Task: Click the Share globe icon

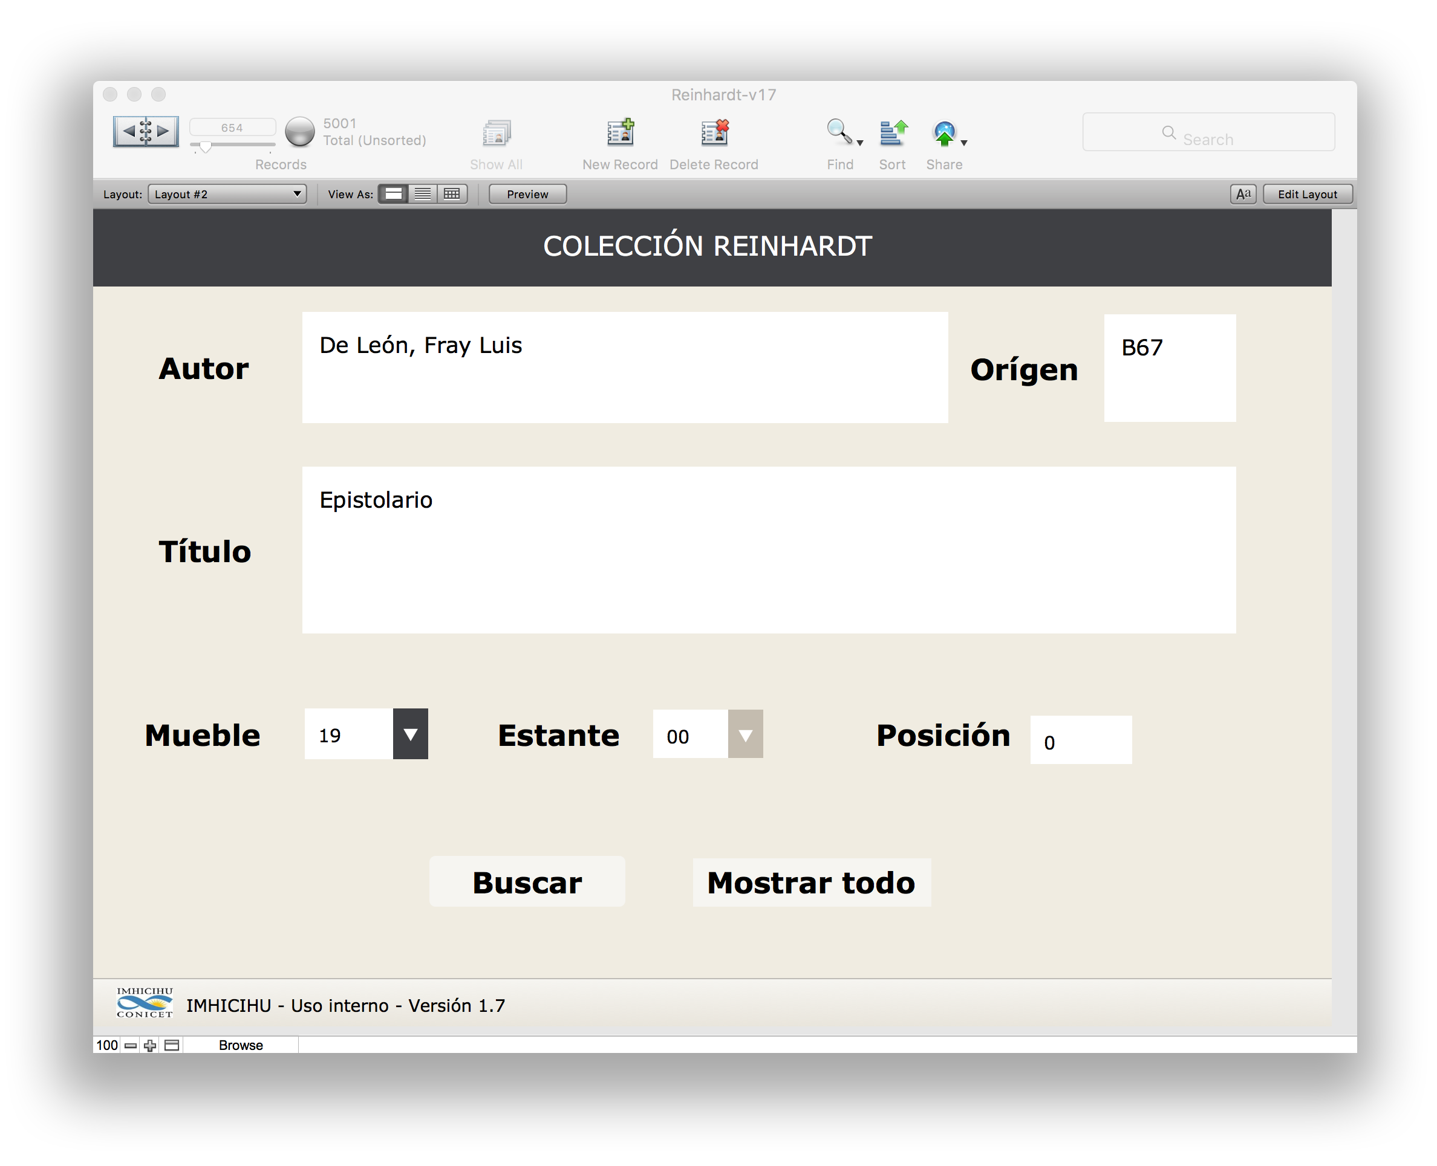Action: click(944, 133)
